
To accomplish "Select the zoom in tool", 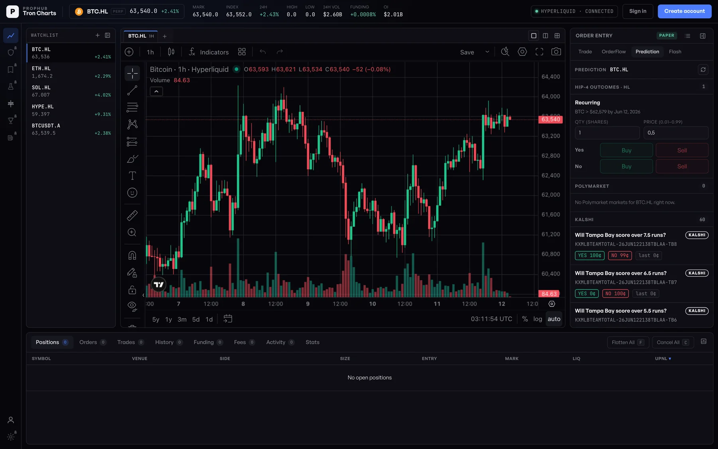I will pos(132,232).
